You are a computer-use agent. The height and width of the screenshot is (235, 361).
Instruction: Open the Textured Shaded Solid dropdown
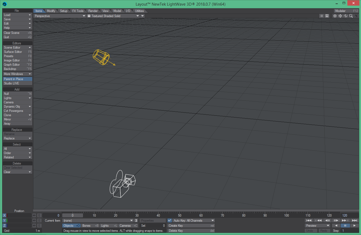point(113,16)
